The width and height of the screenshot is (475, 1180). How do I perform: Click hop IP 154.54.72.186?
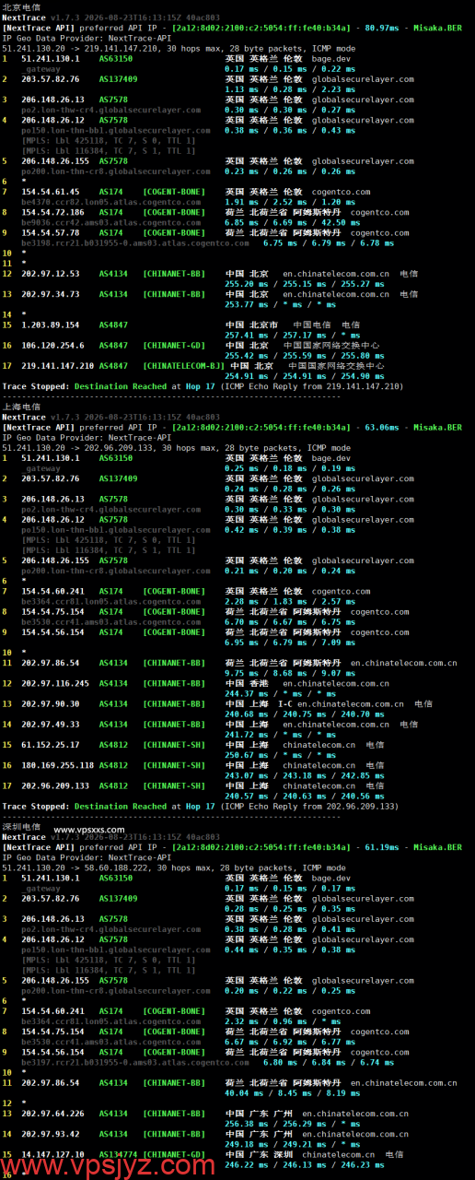coord(52,212)
